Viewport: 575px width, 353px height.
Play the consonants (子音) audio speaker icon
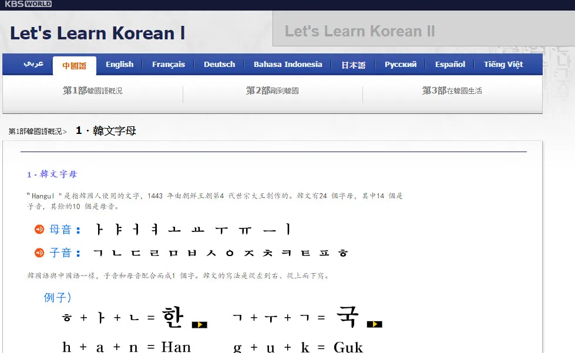tap(39, 253)
